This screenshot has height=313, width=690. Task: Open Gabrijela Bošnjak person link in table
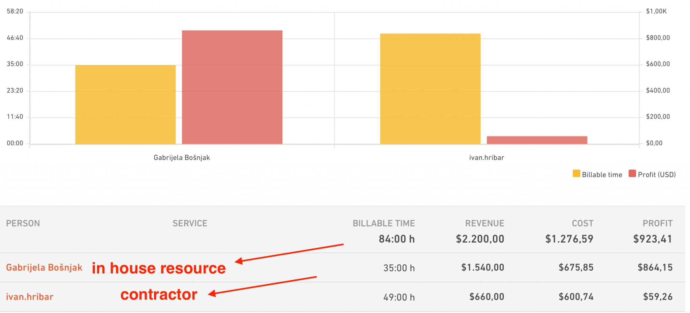(x=44, y=268)
